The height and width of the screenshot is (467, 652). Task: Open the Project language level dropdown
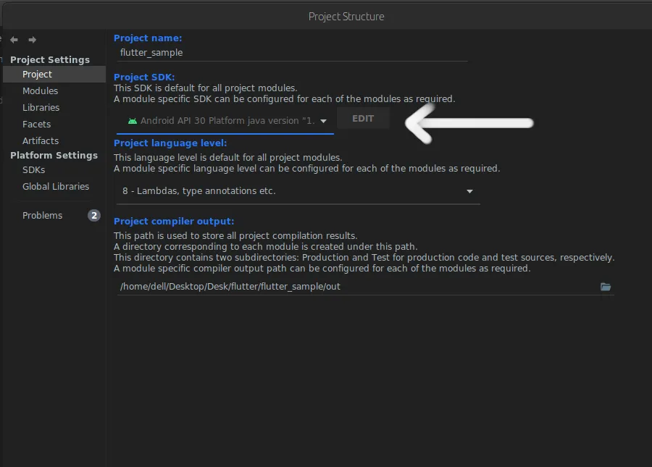(298, 191)
